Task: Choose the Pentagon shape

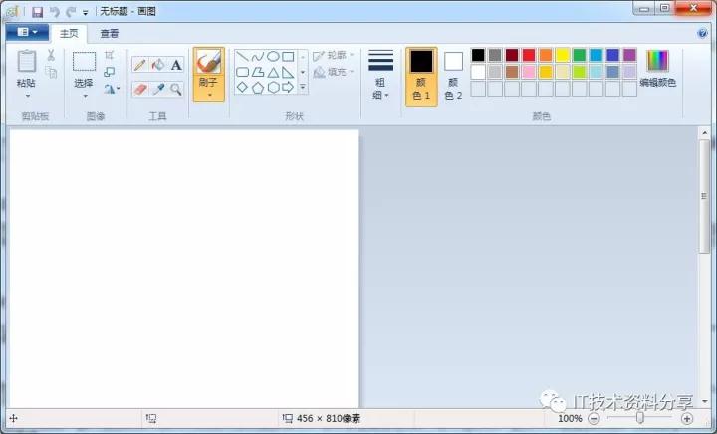Action: pos(258,87)
